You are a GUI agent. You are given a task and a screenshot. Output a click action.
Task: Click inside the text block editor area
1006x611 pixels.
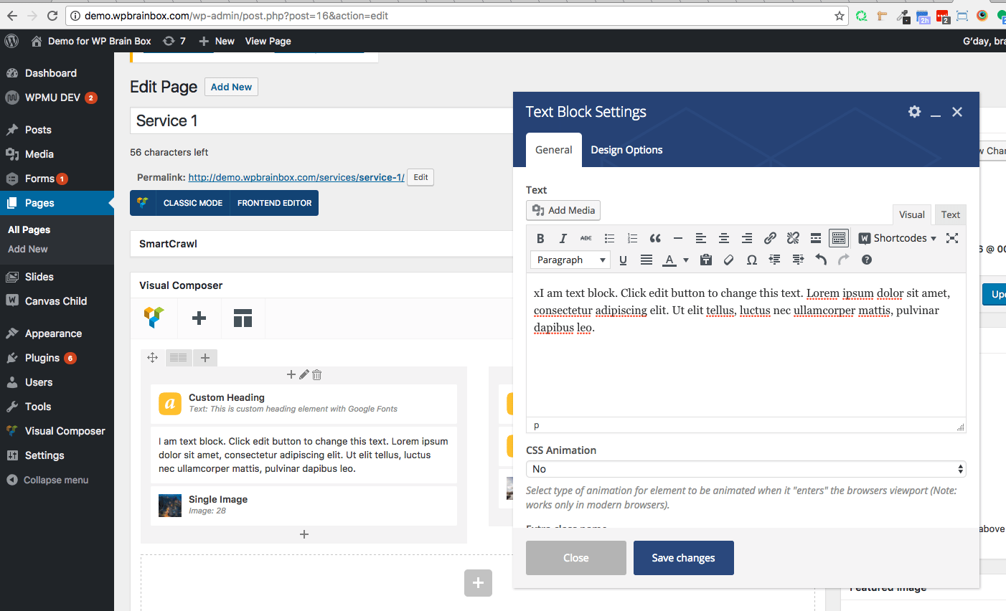(x=746, y=346)
